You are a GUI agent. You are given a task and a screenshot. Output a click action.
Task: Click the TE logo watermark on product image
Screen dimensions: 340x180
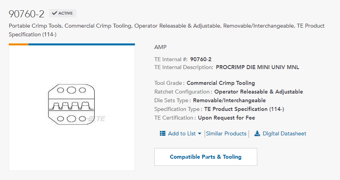pos(97,119)
